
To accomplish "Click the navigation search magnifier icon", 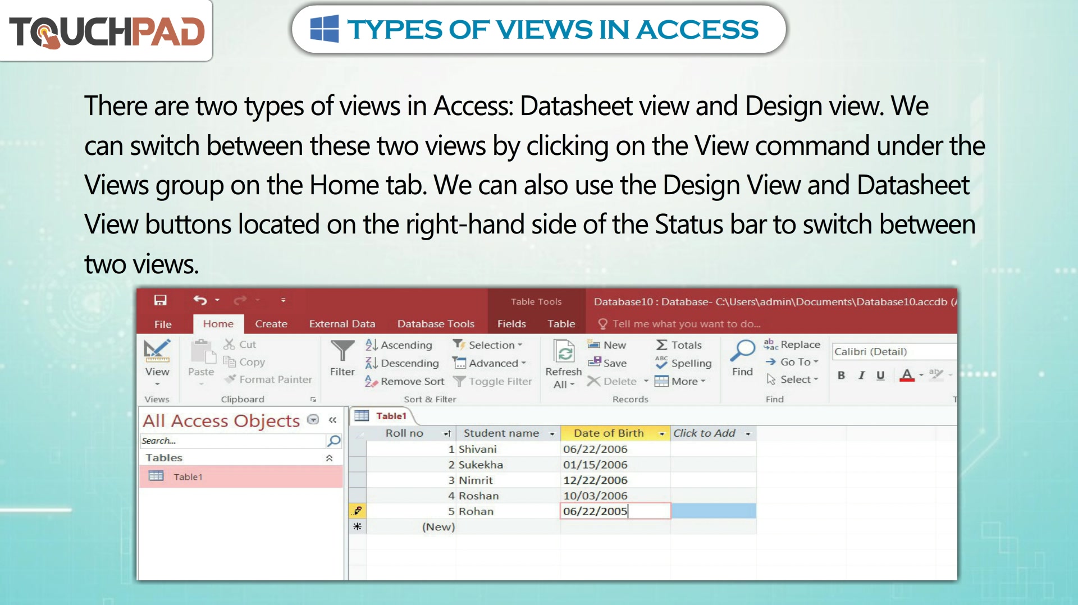I will point(334,441).
